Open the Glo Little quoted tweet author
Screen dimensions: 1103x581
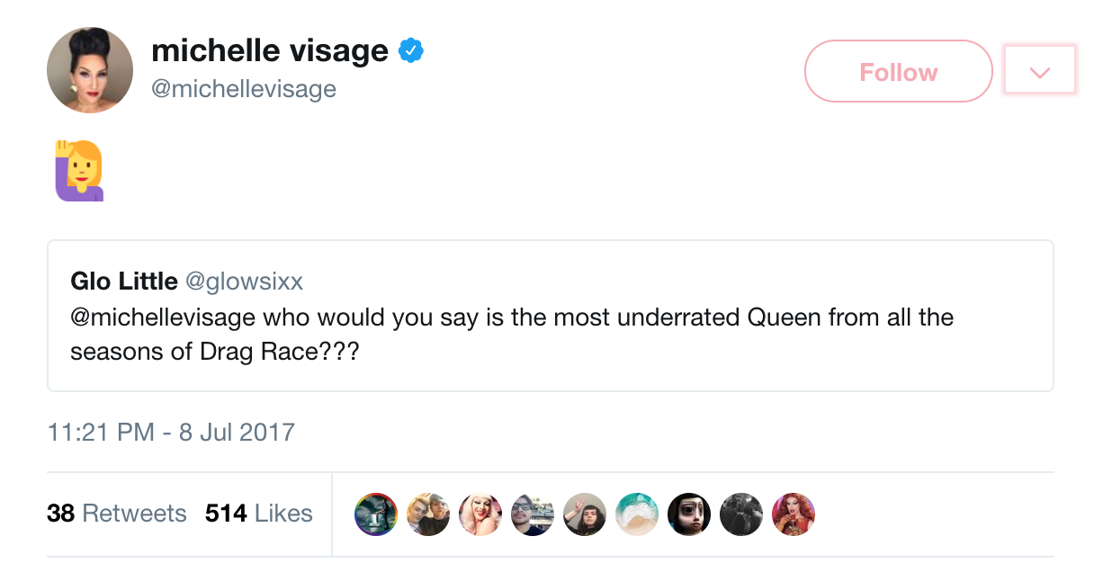[124, 282]
